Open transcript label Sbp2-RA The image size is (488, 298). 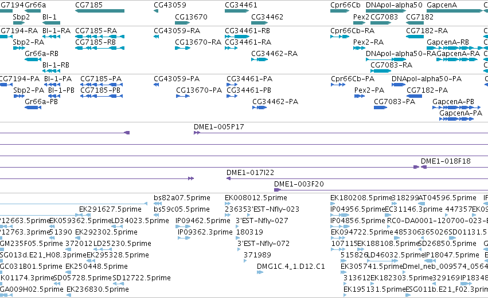click(28, 42)
